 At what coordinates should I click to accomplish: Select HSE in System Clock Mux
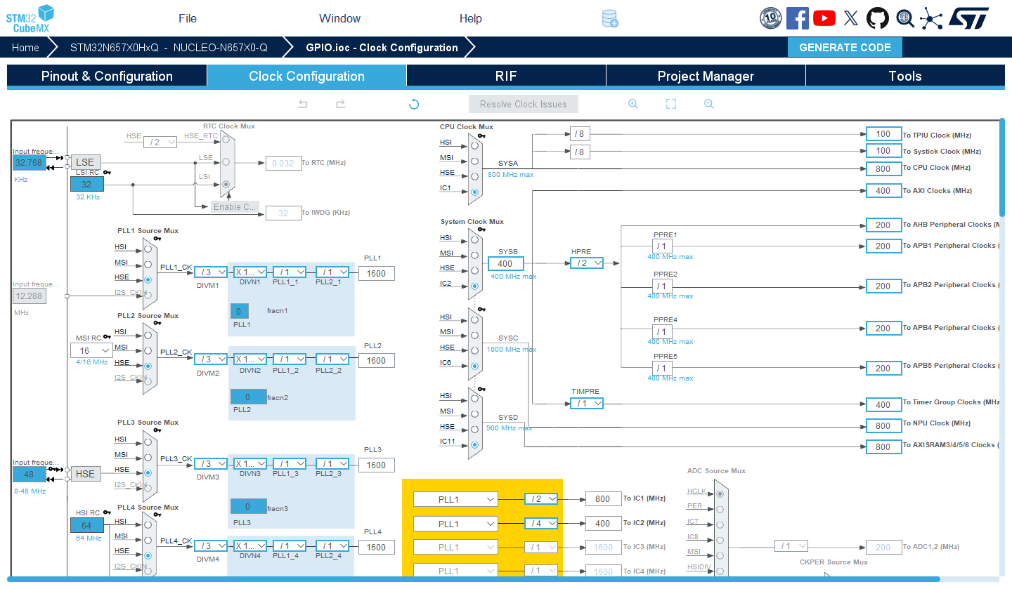pyautogui.click(x=476, y=271)
